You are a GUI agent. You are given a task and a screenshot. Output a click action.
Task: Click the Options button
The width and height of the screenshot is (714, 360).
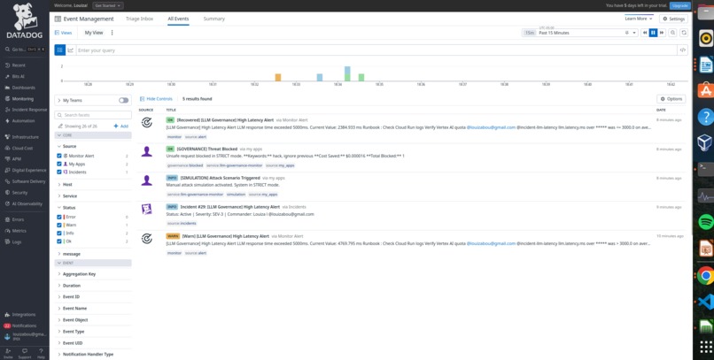click(671, 99)
